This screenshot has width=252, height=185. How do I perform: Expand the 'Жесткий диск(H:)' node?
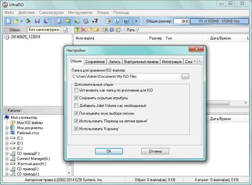tap(7, 164)
